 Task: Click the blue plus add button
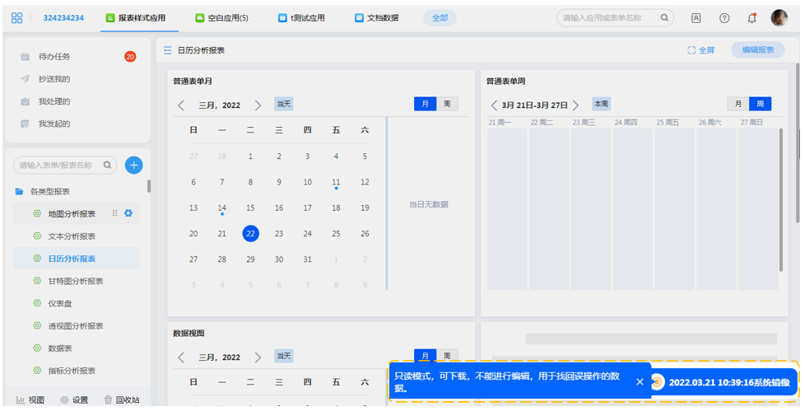coord(133,165)
